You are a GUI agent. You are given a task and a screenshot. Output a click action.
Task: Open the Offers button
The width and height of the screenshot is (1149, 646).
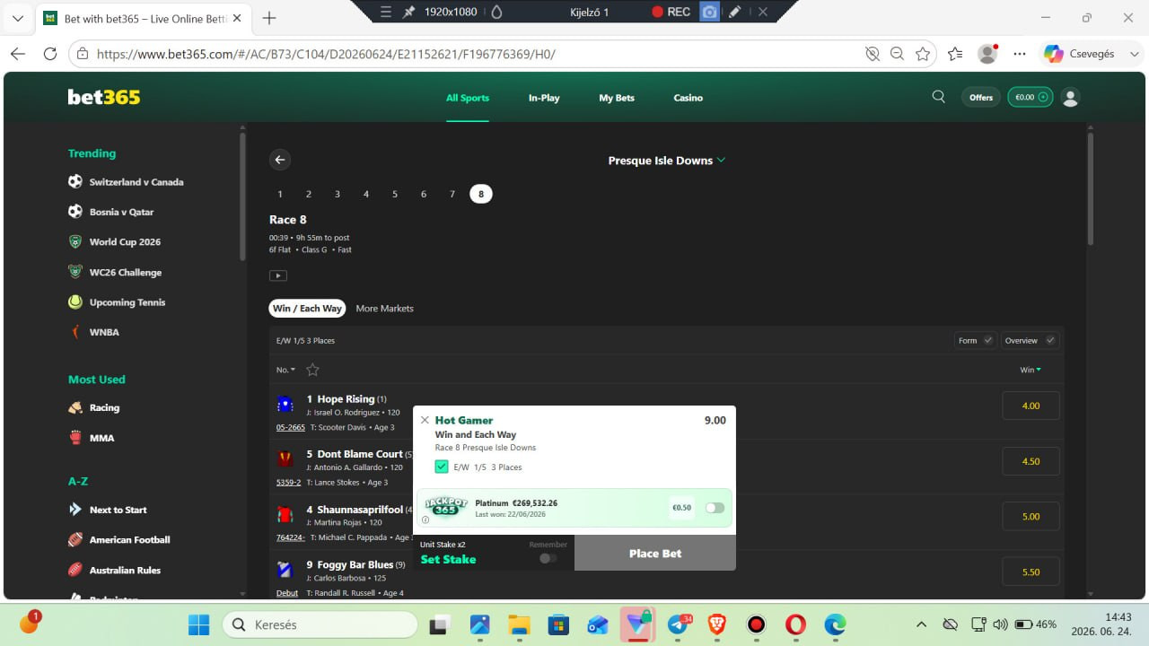click(x=981, y=97)
